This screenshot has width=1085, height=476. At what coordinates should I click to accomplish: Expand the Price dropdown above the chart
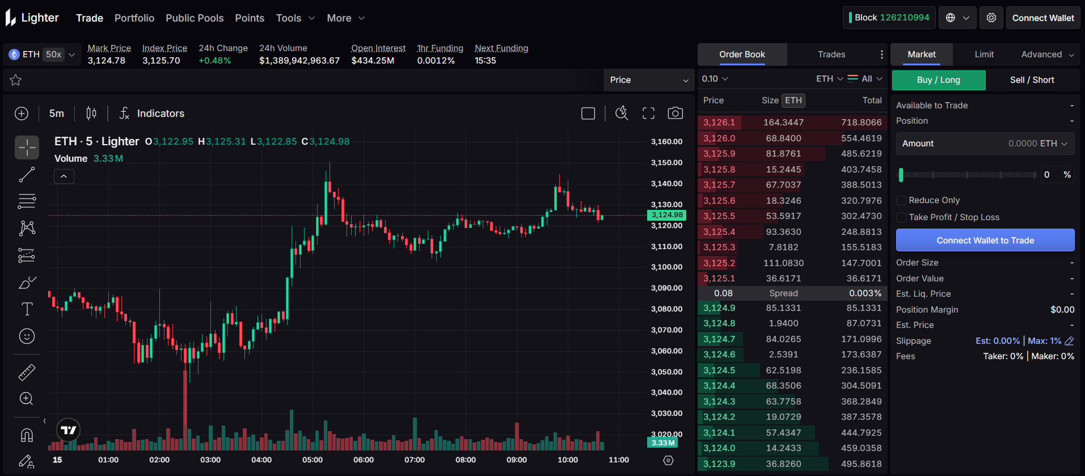[x=649, y=80]
